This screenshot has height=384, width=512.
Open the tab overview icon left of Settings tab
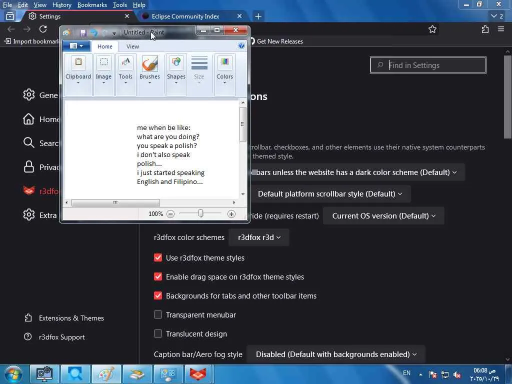tap(10, 16)
